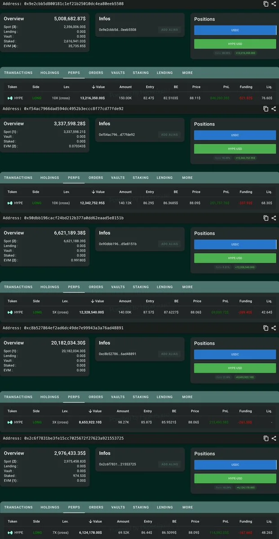Switch to PERPS tab for wallet 0x2c6f7831

pyautogui.click(x=74, y=508)
